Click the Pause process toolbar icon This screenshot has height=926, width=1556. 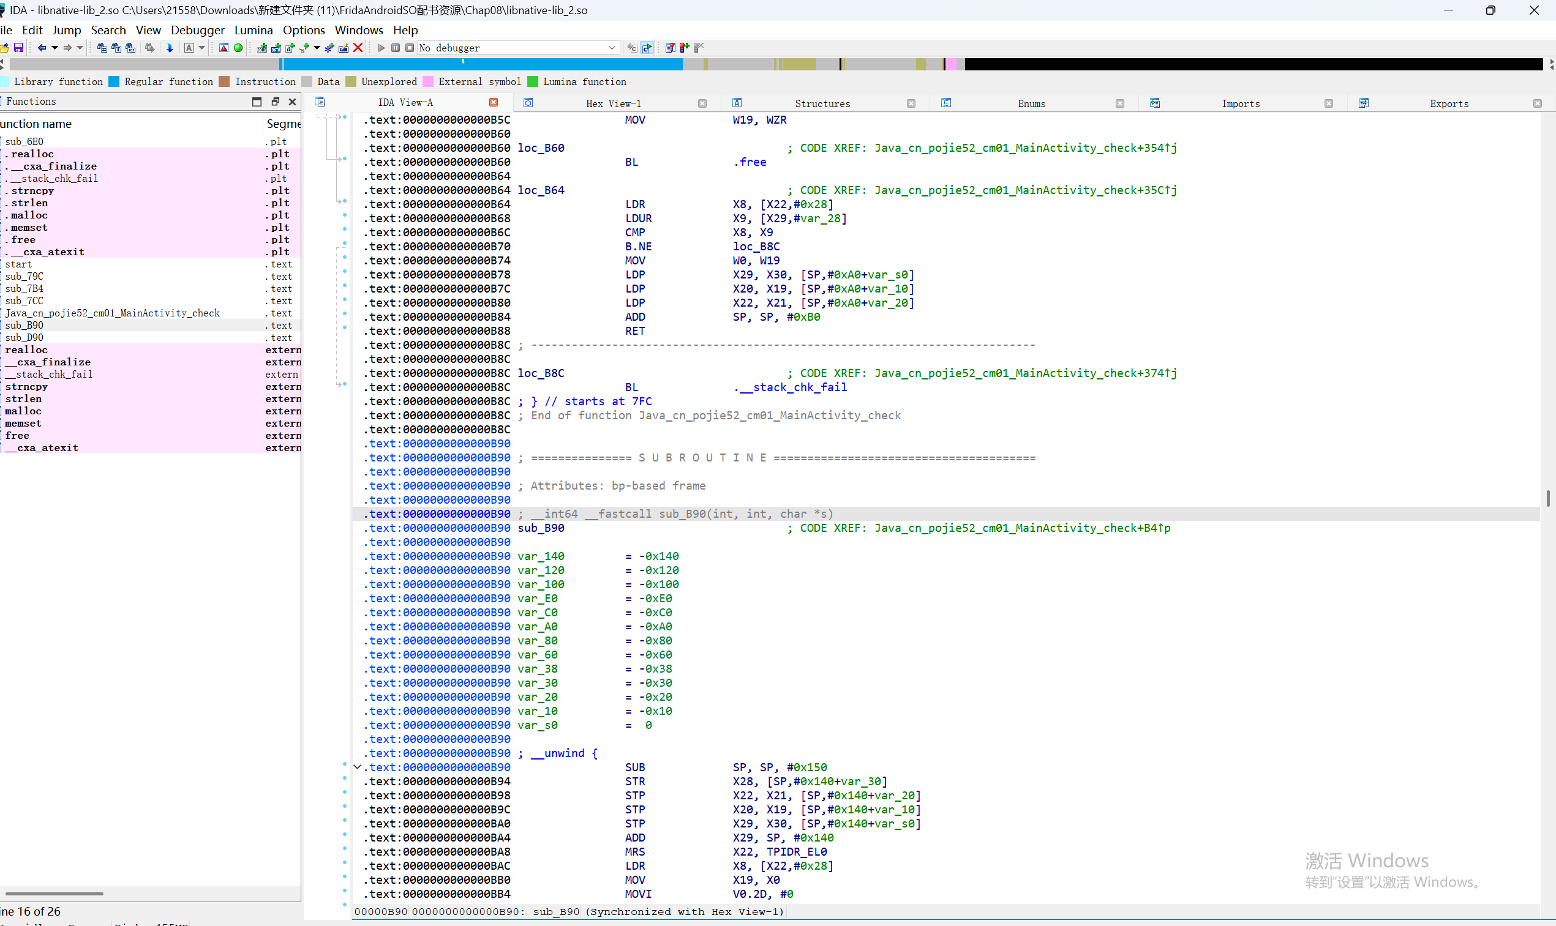click(x=396, y=47)
